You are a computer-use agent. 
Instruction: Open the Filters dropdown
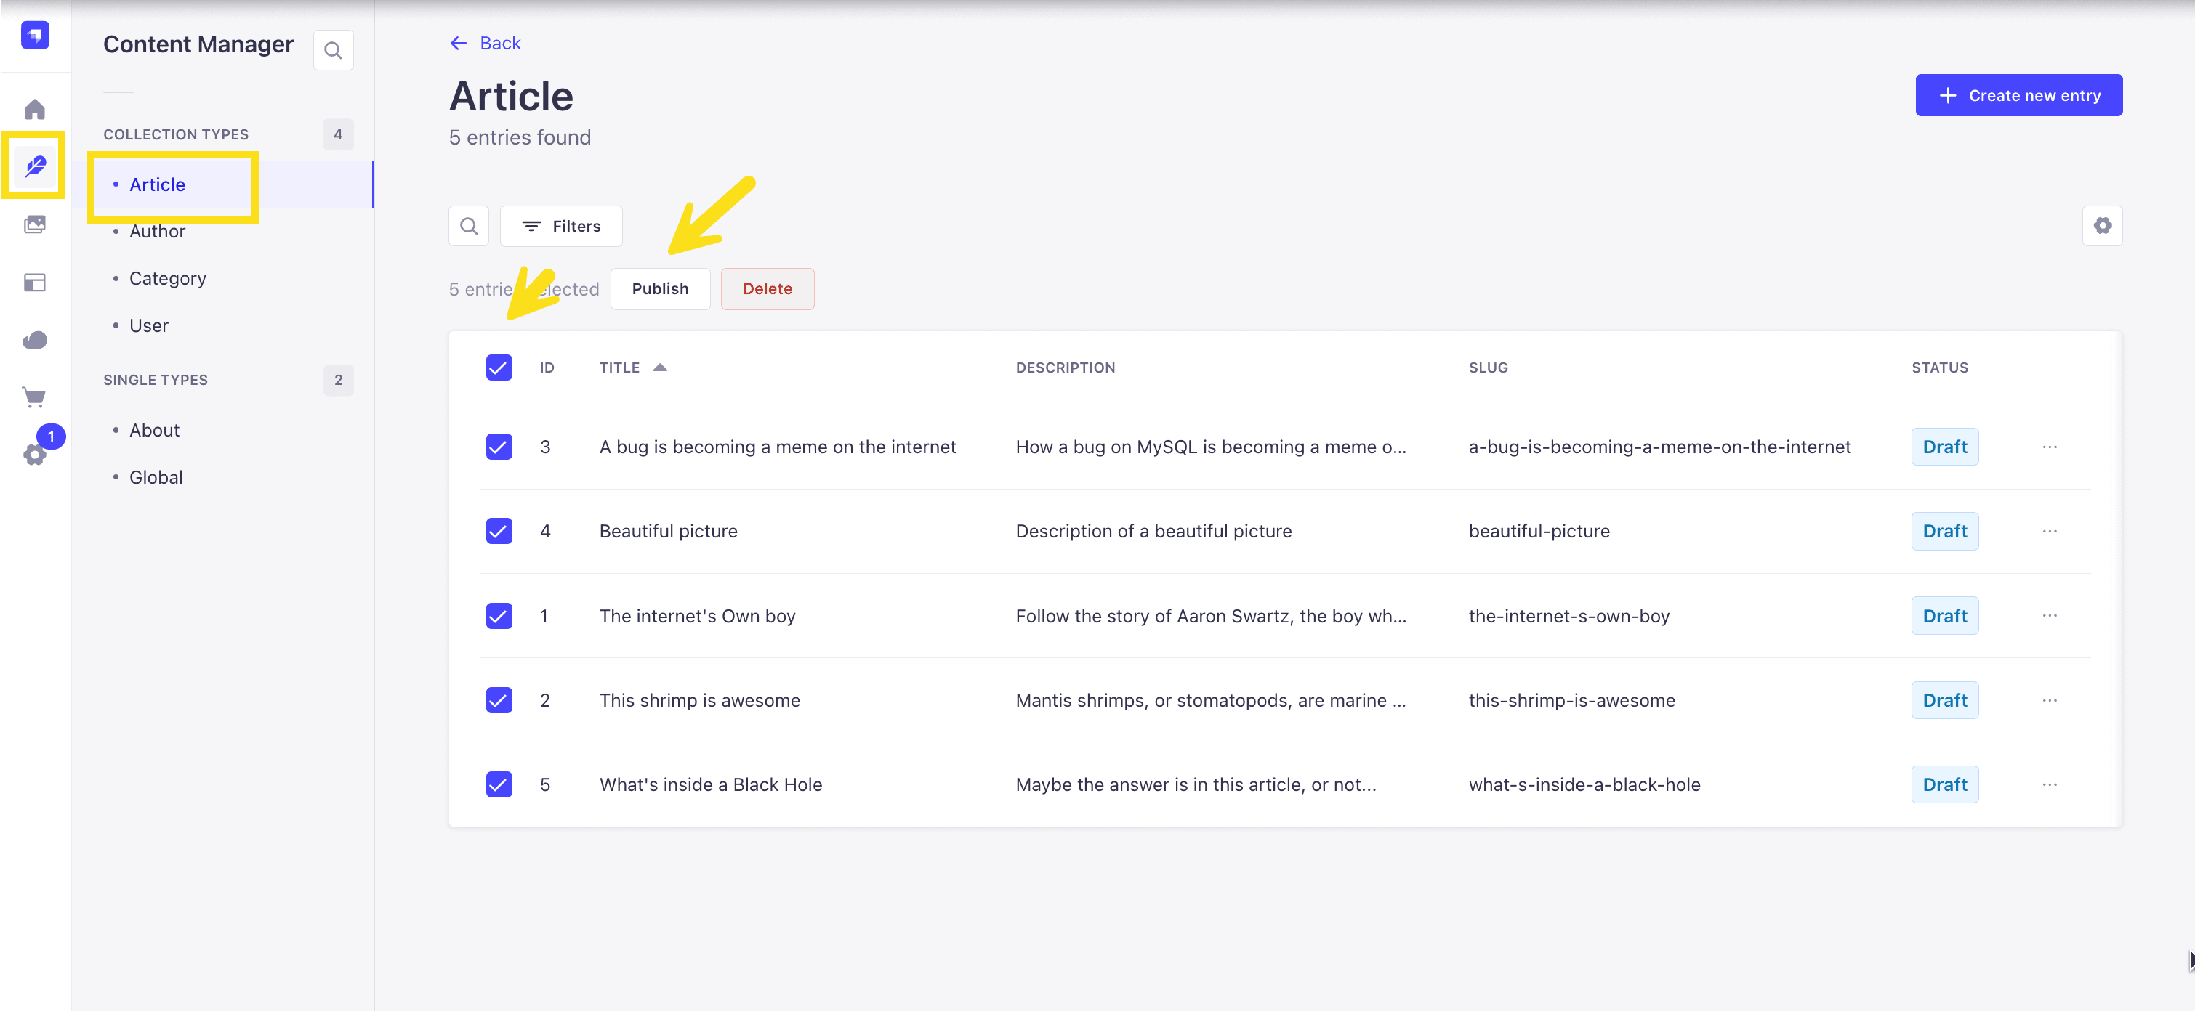[560, 226]
